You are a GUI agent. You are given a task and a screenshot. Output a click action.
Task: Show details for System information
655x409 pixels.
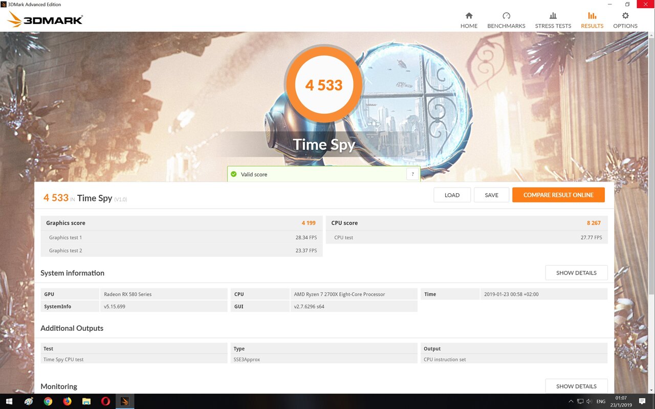coord(576,272)
